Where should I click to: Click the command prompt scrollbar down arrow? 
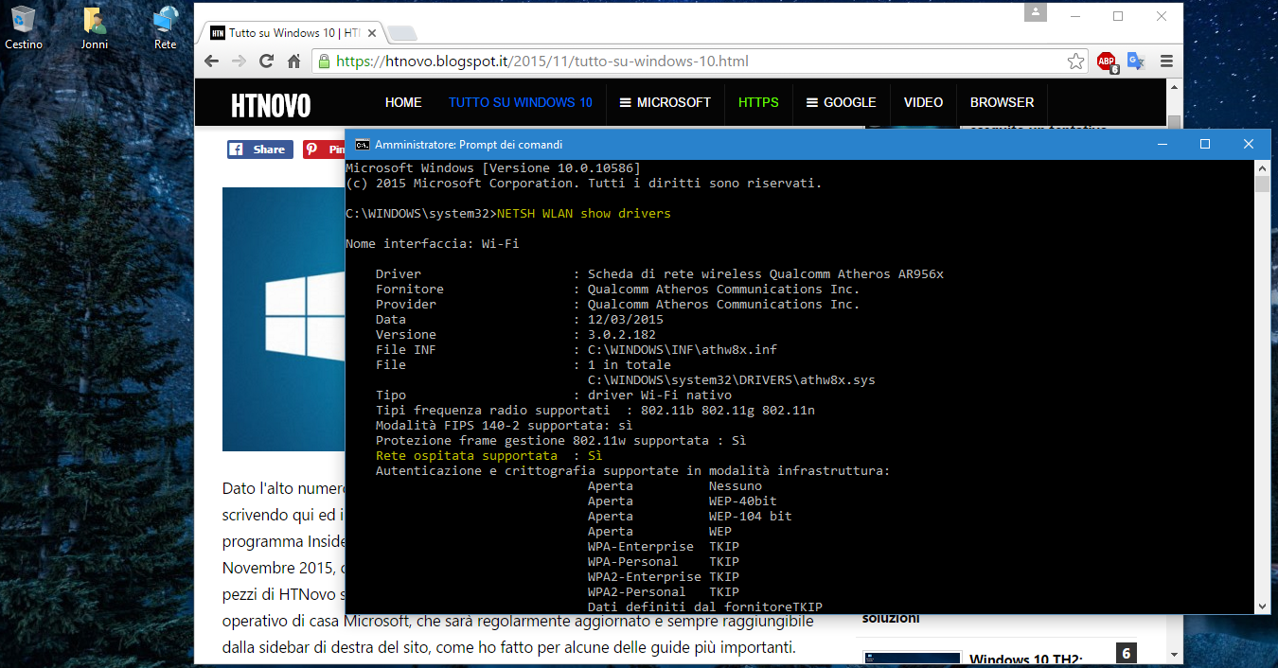point(1262,606)
